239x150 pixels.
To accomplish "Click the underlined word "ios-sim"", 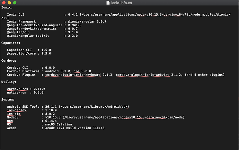I will click(x=14, y=114).
